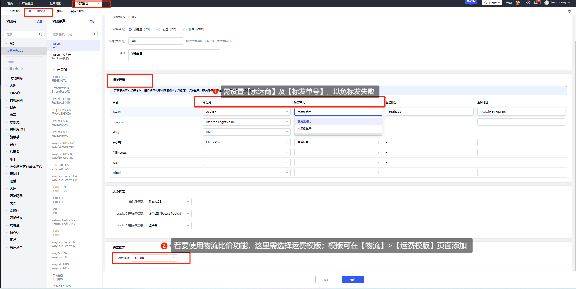This screenshot has width=576, height=289.
Task: Click the help question mark icon below the top bar
Action: [570, 11]
